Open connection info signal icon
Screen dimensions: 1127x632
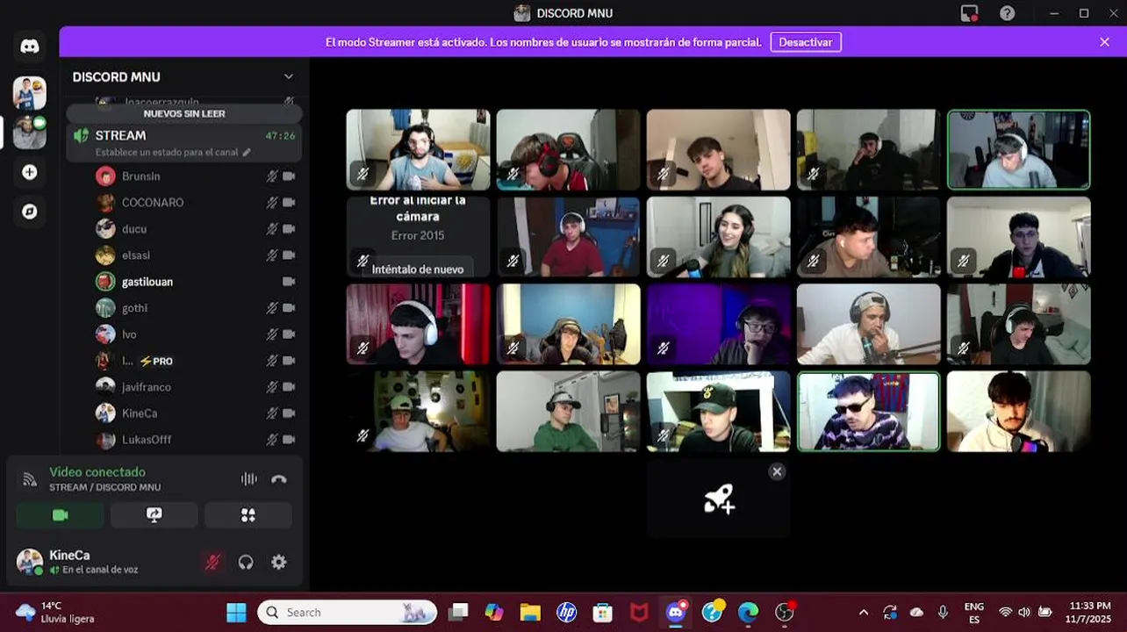30,479
